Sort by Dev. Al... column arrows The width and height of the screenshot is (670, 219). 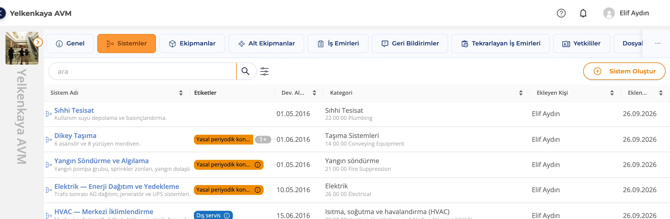(x=314, y=93)
